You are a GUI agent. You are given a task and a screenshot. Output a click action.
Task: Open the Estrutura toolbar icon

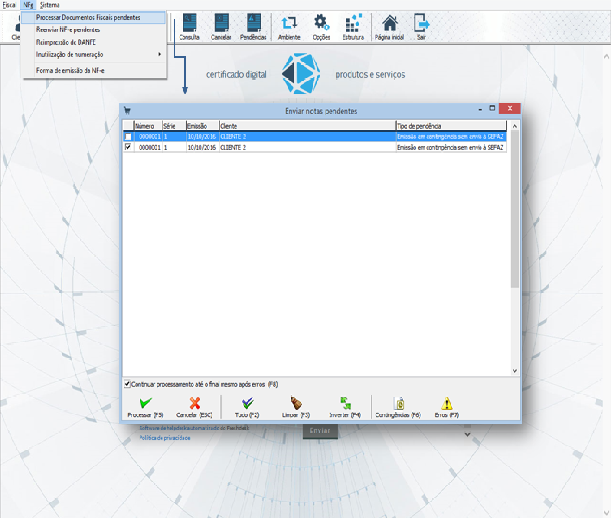click(x=353, y=27)
